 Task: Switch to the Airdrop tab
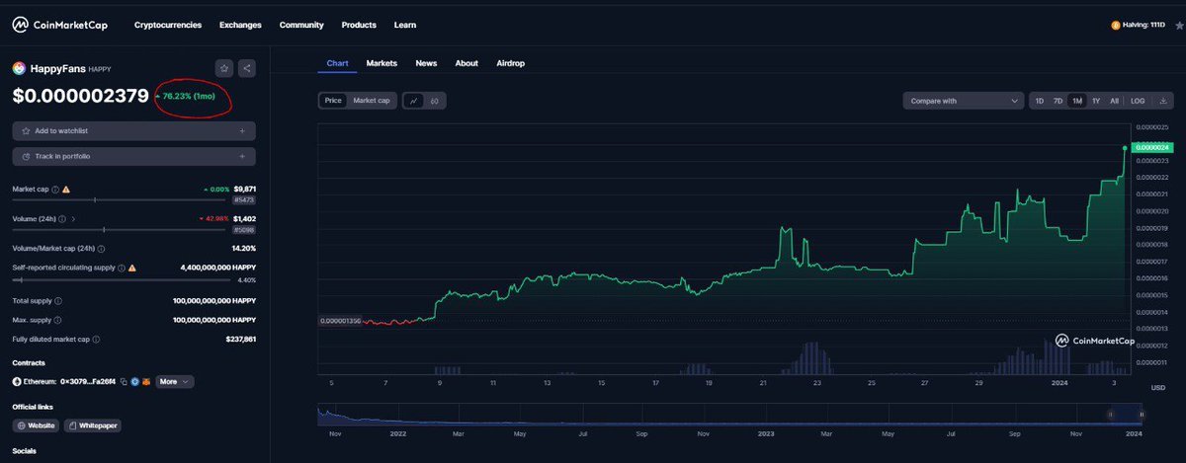(x=510, y=63)
